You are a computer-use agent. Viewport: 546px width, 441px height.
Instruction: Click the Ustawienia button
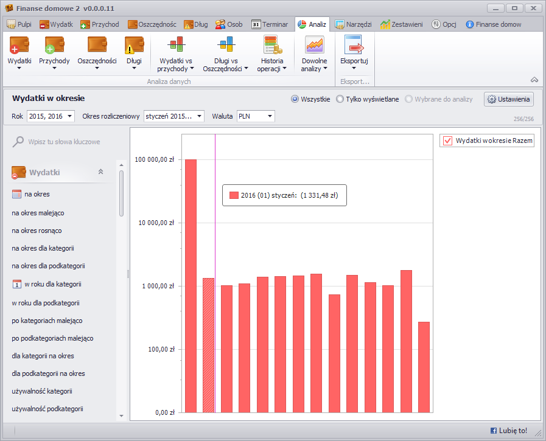tap(509, 99)
